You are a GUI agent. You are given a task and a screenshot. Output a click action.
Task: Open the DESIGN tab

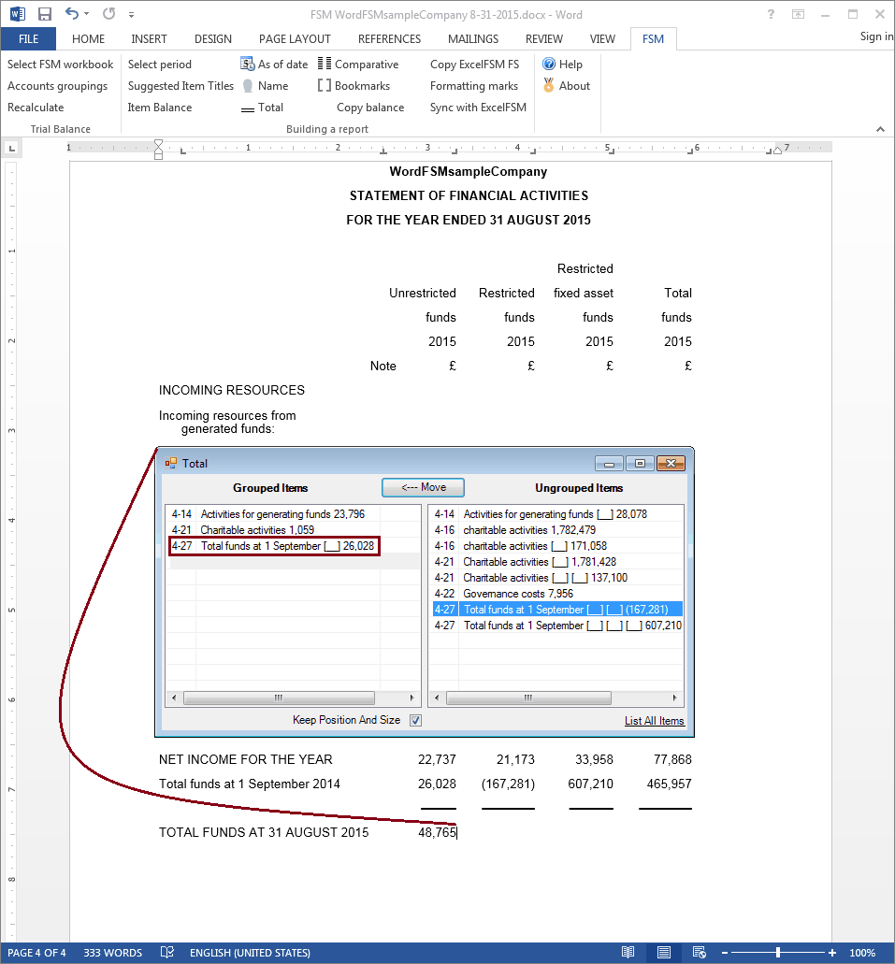point(213,38)
